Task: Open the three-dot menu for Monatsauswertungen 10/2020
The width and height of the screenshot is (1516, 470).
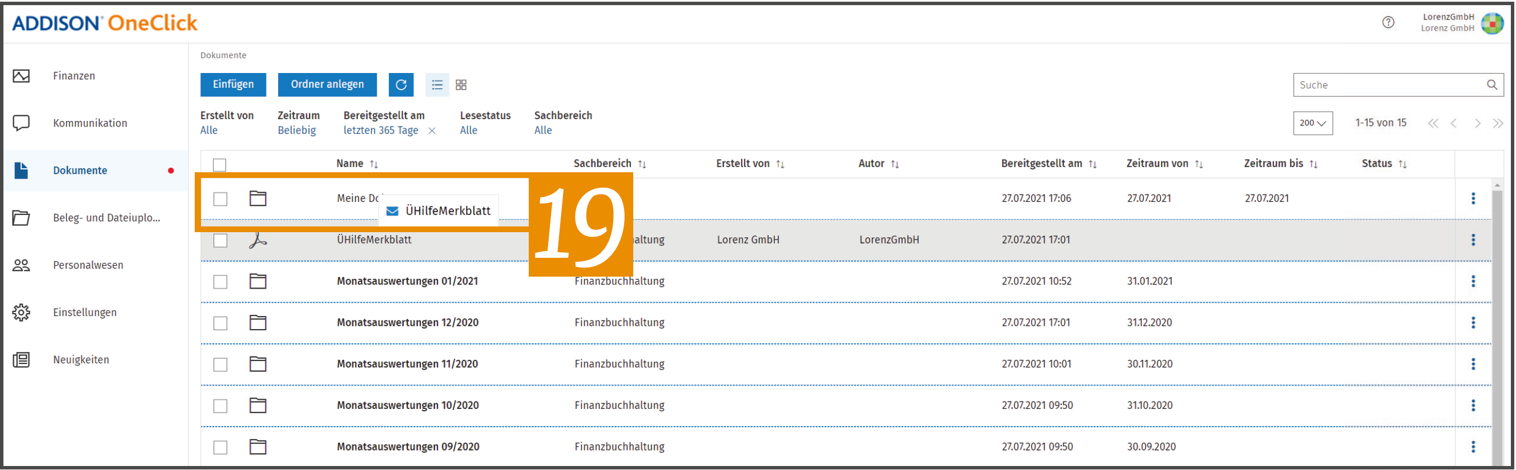Action: point(1473,406)
